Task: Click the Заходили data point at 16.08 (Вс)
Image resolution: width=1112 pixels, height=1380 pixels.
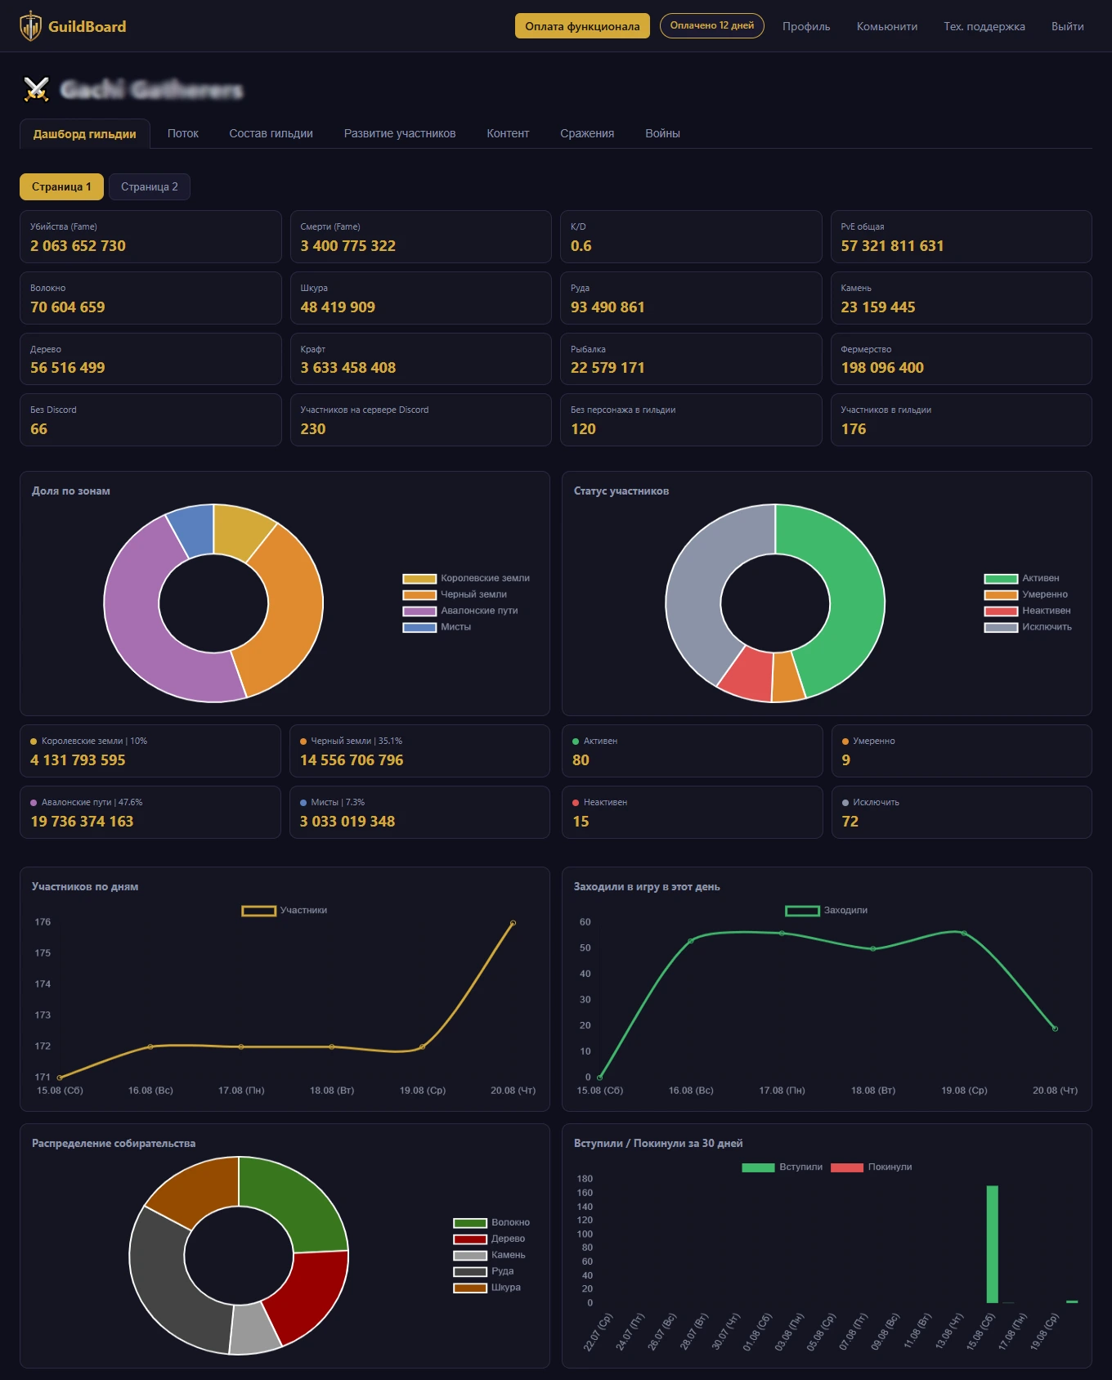Action: click(691, 941)
